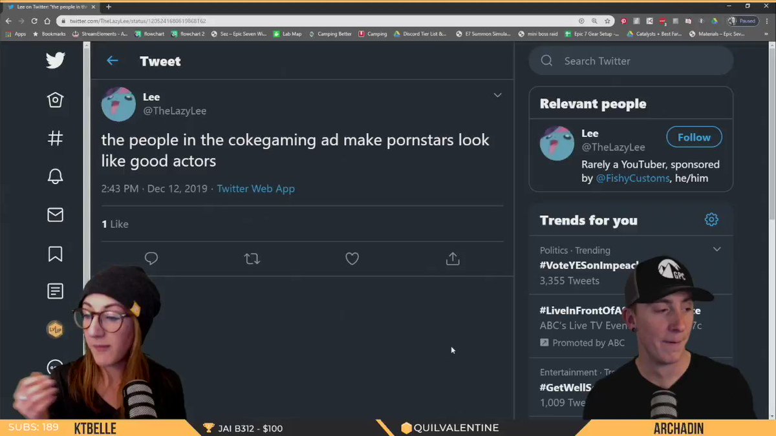
Task: Open Notifications bell in sidebar
Action: 55,176
